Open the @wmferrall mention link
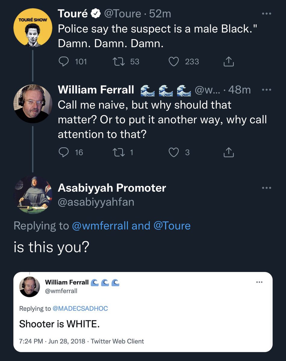 101,226
